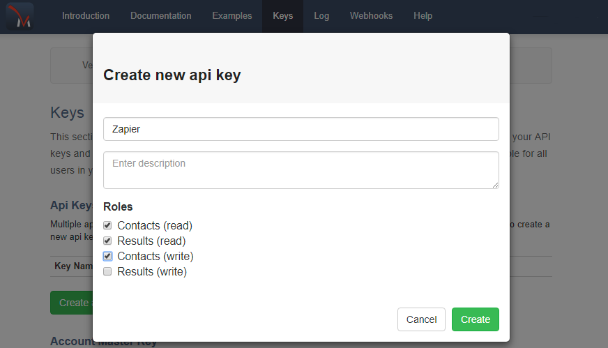Uncheck the Contacts (read) checkbox

[107, 226]
